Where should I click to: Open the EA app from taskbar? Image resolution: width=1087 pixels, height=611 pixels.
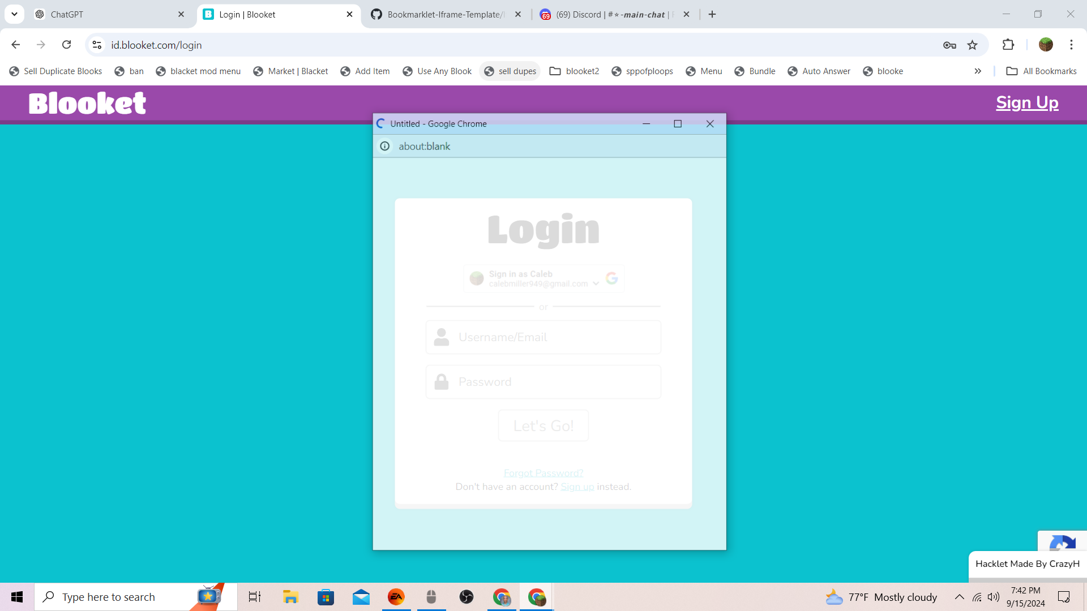point(396,597)
